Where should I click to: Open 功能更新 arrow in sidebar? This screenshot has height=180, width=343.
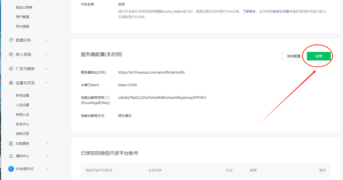pos(47,144)
